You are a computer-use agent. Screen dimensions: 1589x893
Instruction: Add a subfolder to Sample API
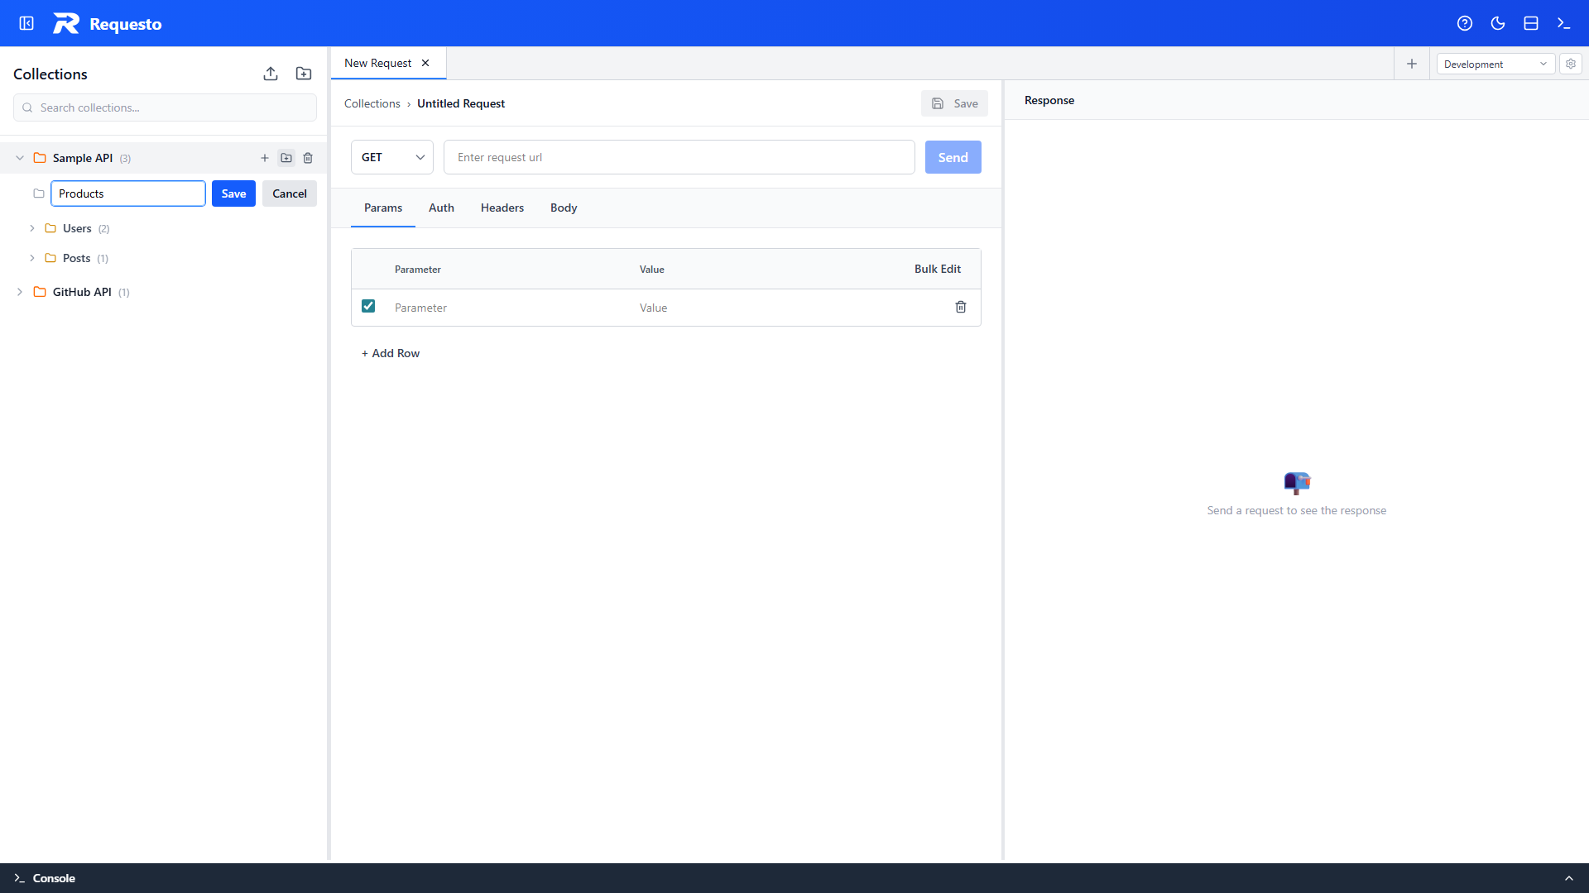click(x=286, y=158)
